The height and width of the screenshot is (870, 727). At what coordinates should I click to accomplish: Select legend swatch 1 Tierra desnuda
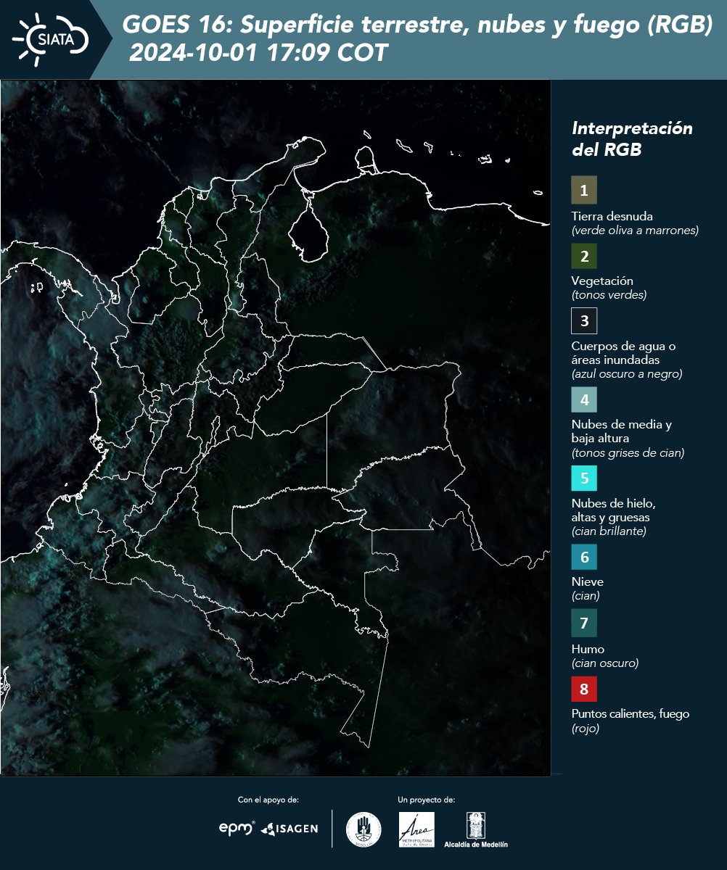[x=584, y=191]
